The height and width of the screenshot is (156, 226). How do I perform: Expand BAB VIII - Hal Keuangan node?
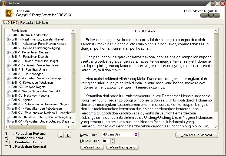click(8, 74)
